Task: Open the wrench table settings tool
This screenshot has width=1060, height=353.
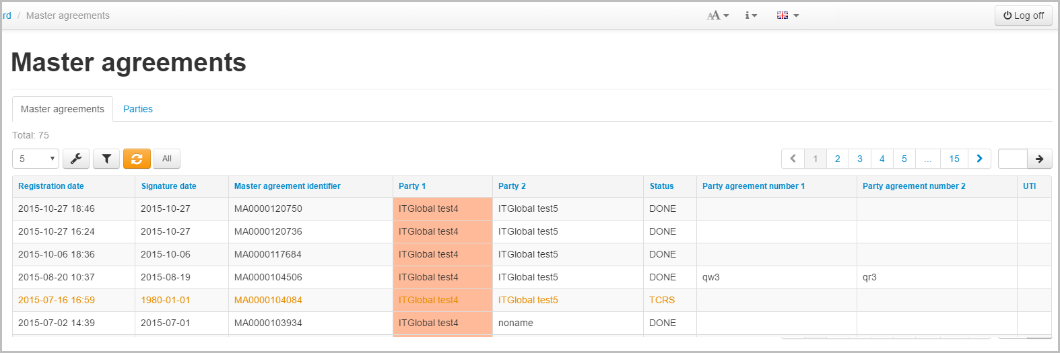Action: click(x=76, y=159)
